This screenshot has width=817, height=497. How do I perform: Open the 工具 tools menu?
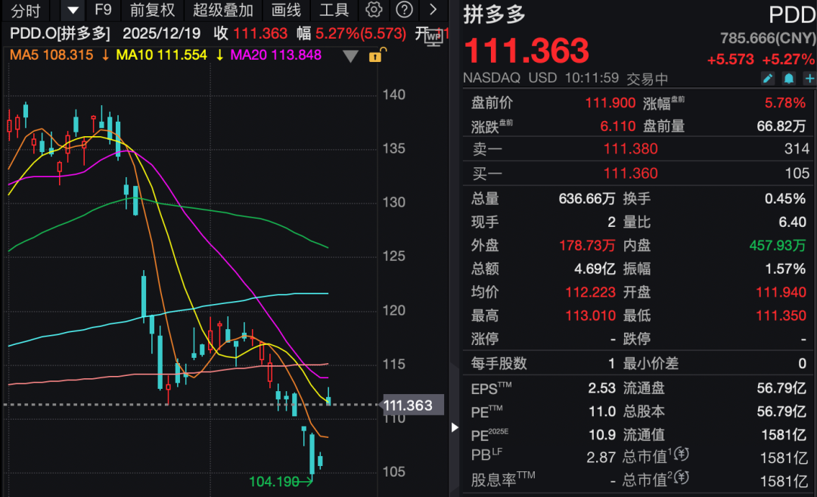tap(334, 10)
